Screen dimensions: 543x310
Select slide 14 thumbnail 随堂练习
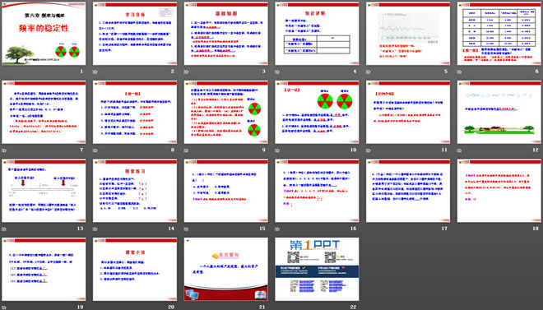pyautogui.click(x=135, y=191)
